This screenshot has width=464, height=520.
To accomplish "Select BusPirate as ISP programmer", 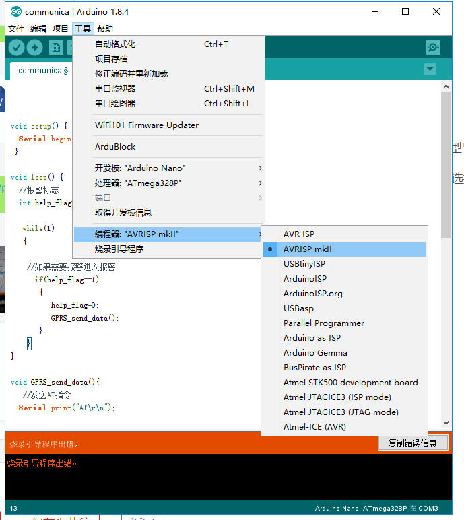I will click(x=344, y=368).
